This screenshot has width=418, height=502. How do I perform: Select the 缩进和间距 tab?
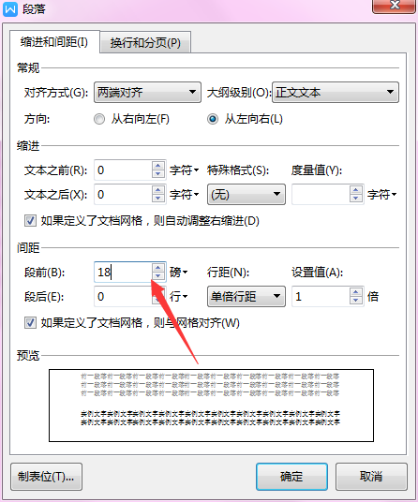click(x=54, y=42)
